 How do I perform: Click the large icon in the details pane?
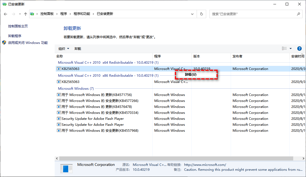click(x=66, y=168)
